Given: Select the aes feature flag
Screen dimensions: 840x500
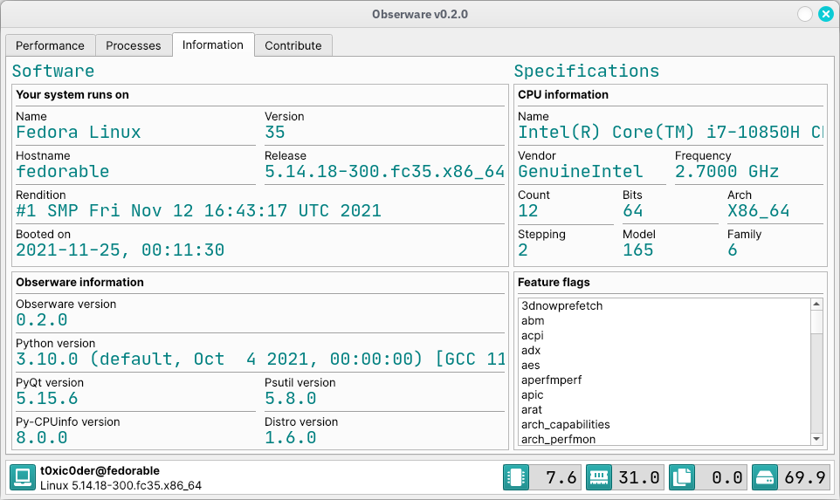Looking at the screenshot, I should point(664,365).
